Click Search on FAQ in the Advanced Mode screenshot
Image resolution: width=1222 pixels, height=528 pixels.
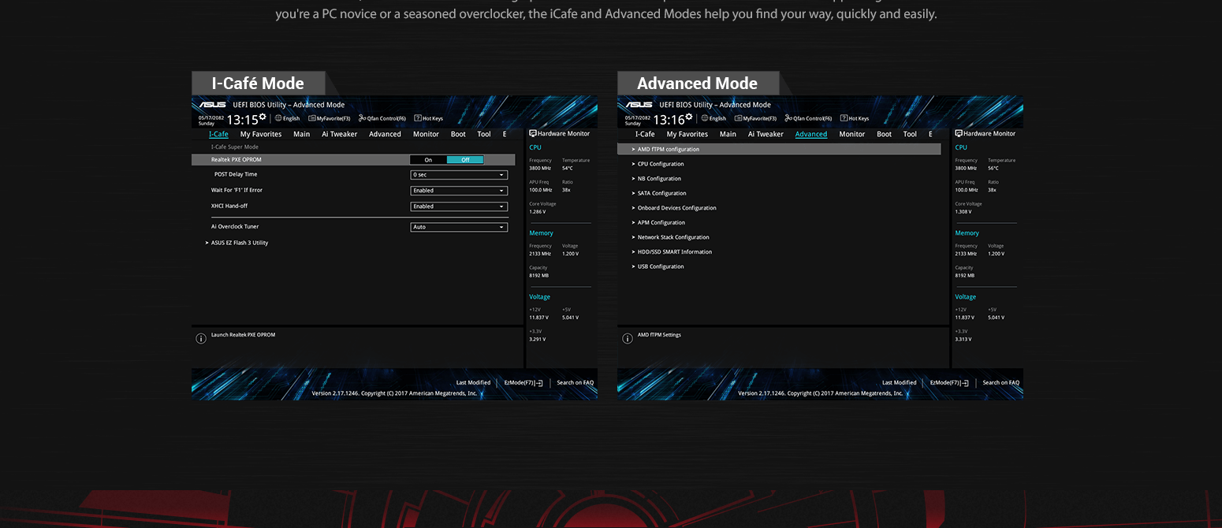(x=1000, y=383)
